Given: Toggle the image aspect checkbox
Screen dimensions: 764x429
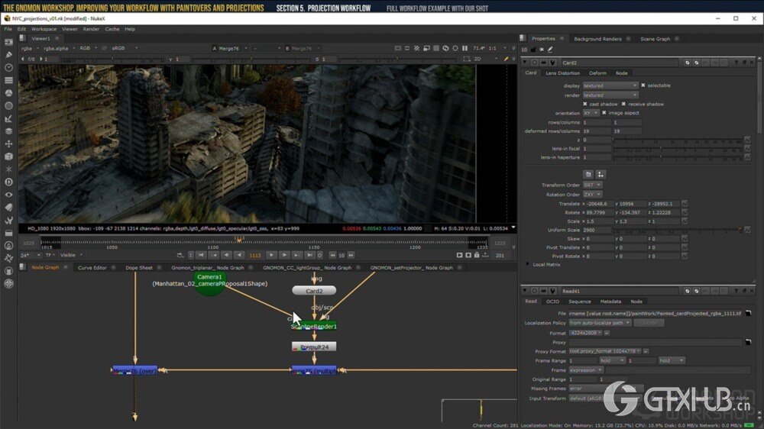Looking at the screenshot, I should pos(604,112).
